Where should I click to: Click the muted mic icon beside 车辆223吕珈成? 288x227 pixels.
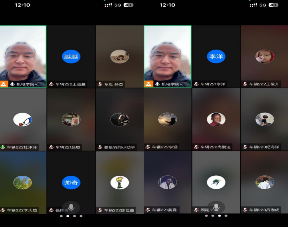tap(245, 210)
